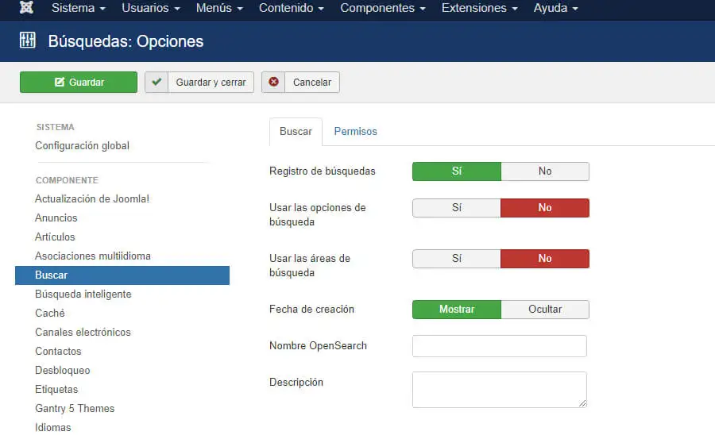Open Asociaciones multiidioma options
This screenshot has height=435, width=715.
point(93,256)
